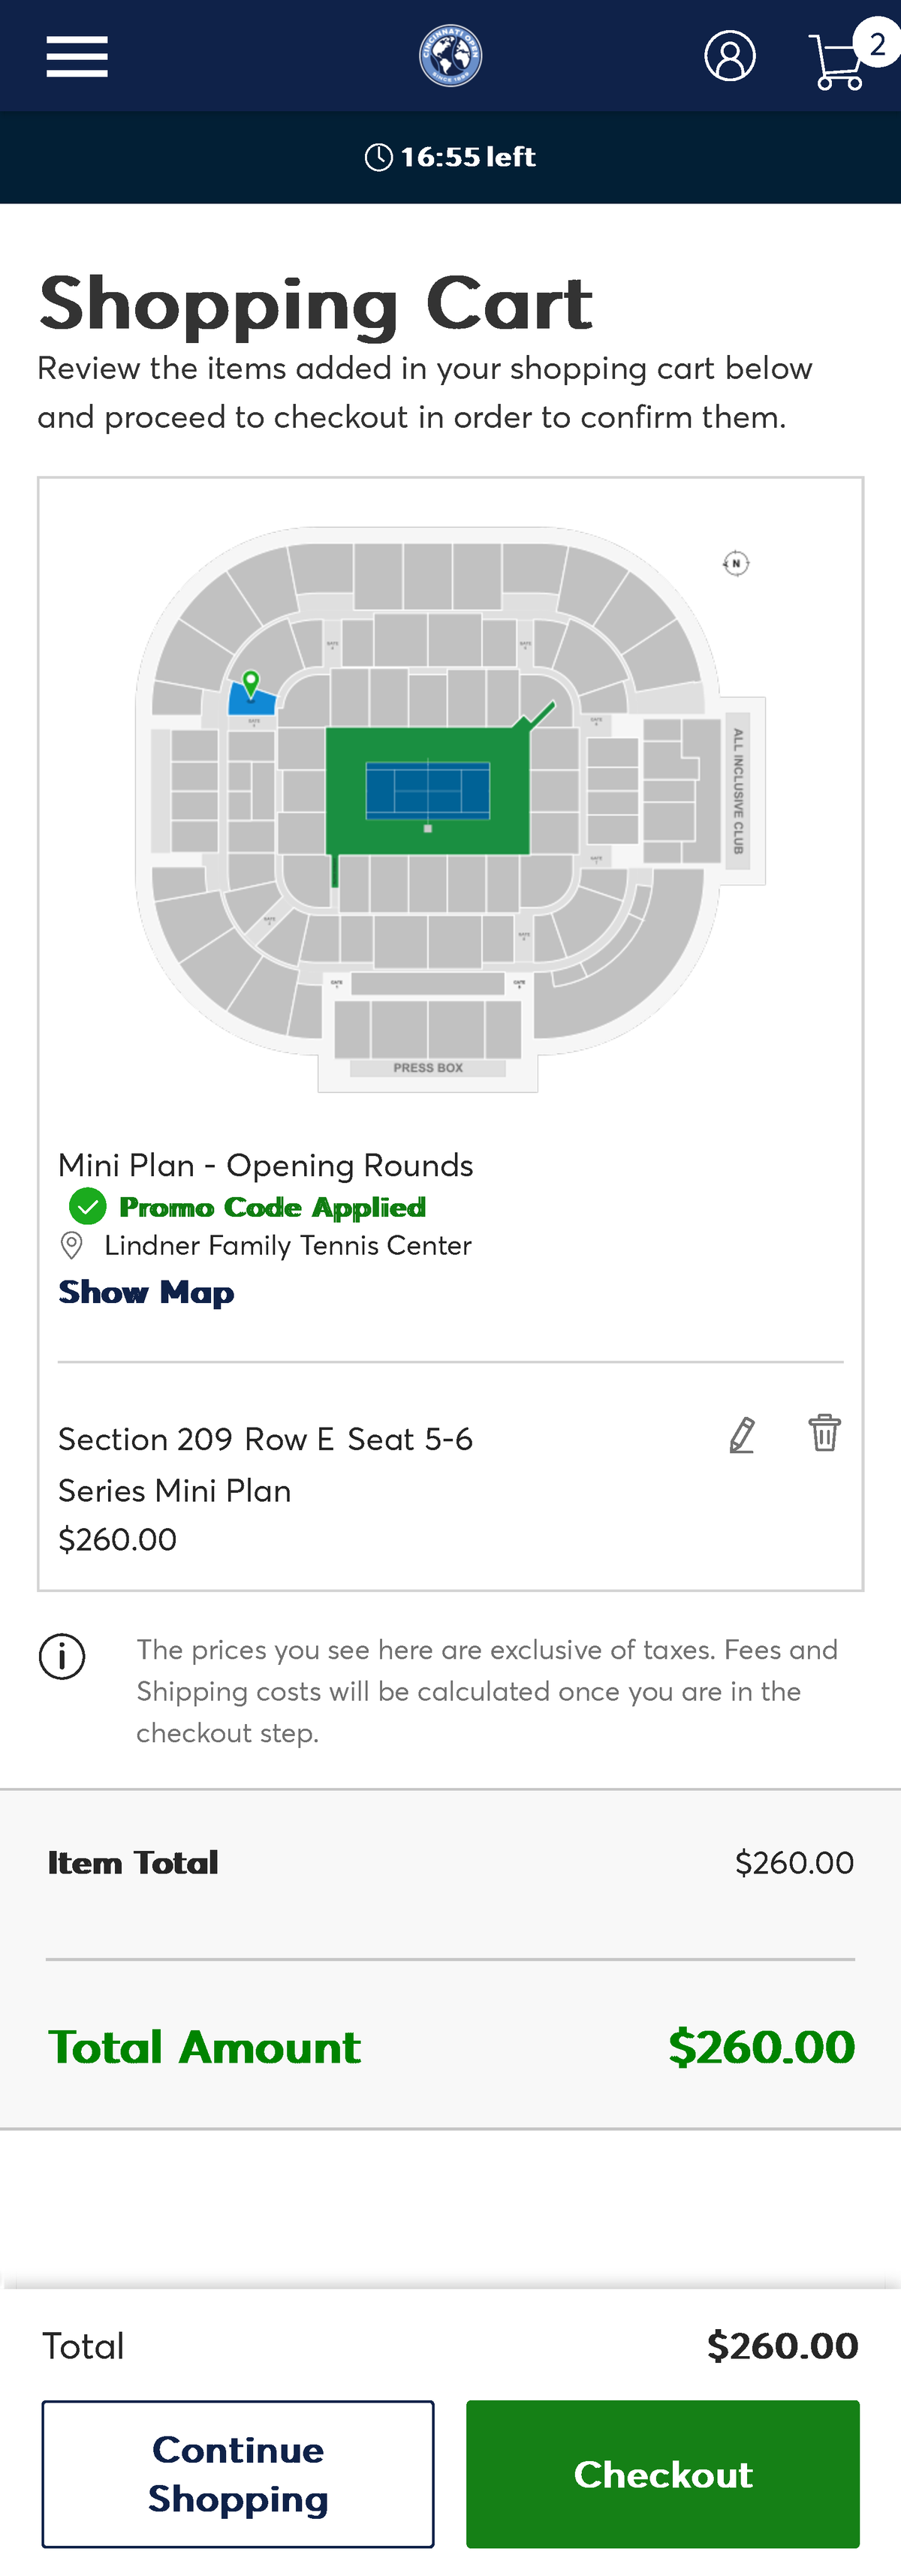Open the Mini Plan - Opening Rounds item details

pyautogui.click(x=266, y=1164)
